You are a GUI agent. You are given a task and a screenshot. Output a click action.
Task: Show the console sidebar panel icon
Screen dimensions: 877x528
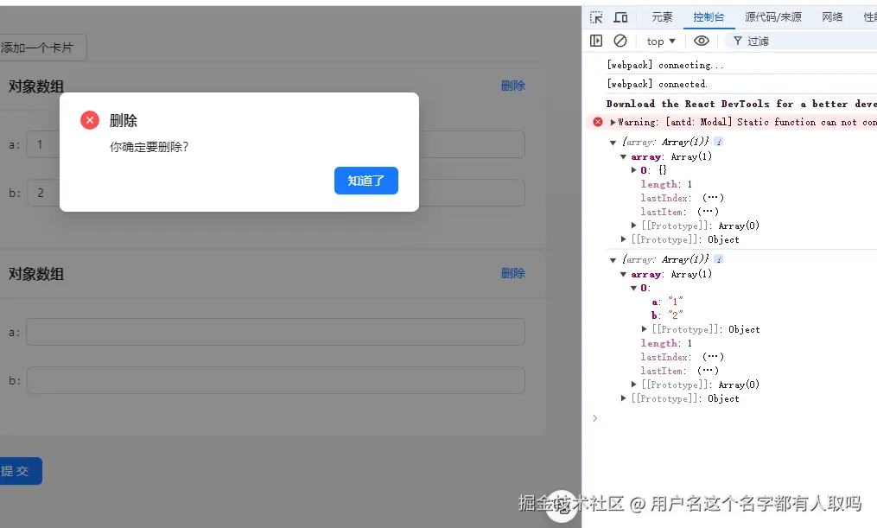pyautogui.click(x=596, y=41)
